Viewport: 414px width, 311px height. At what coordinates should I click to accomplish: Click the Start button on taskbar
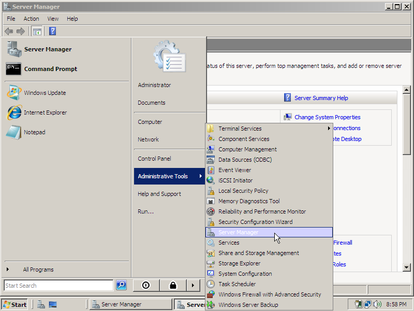tap(15, 304)
